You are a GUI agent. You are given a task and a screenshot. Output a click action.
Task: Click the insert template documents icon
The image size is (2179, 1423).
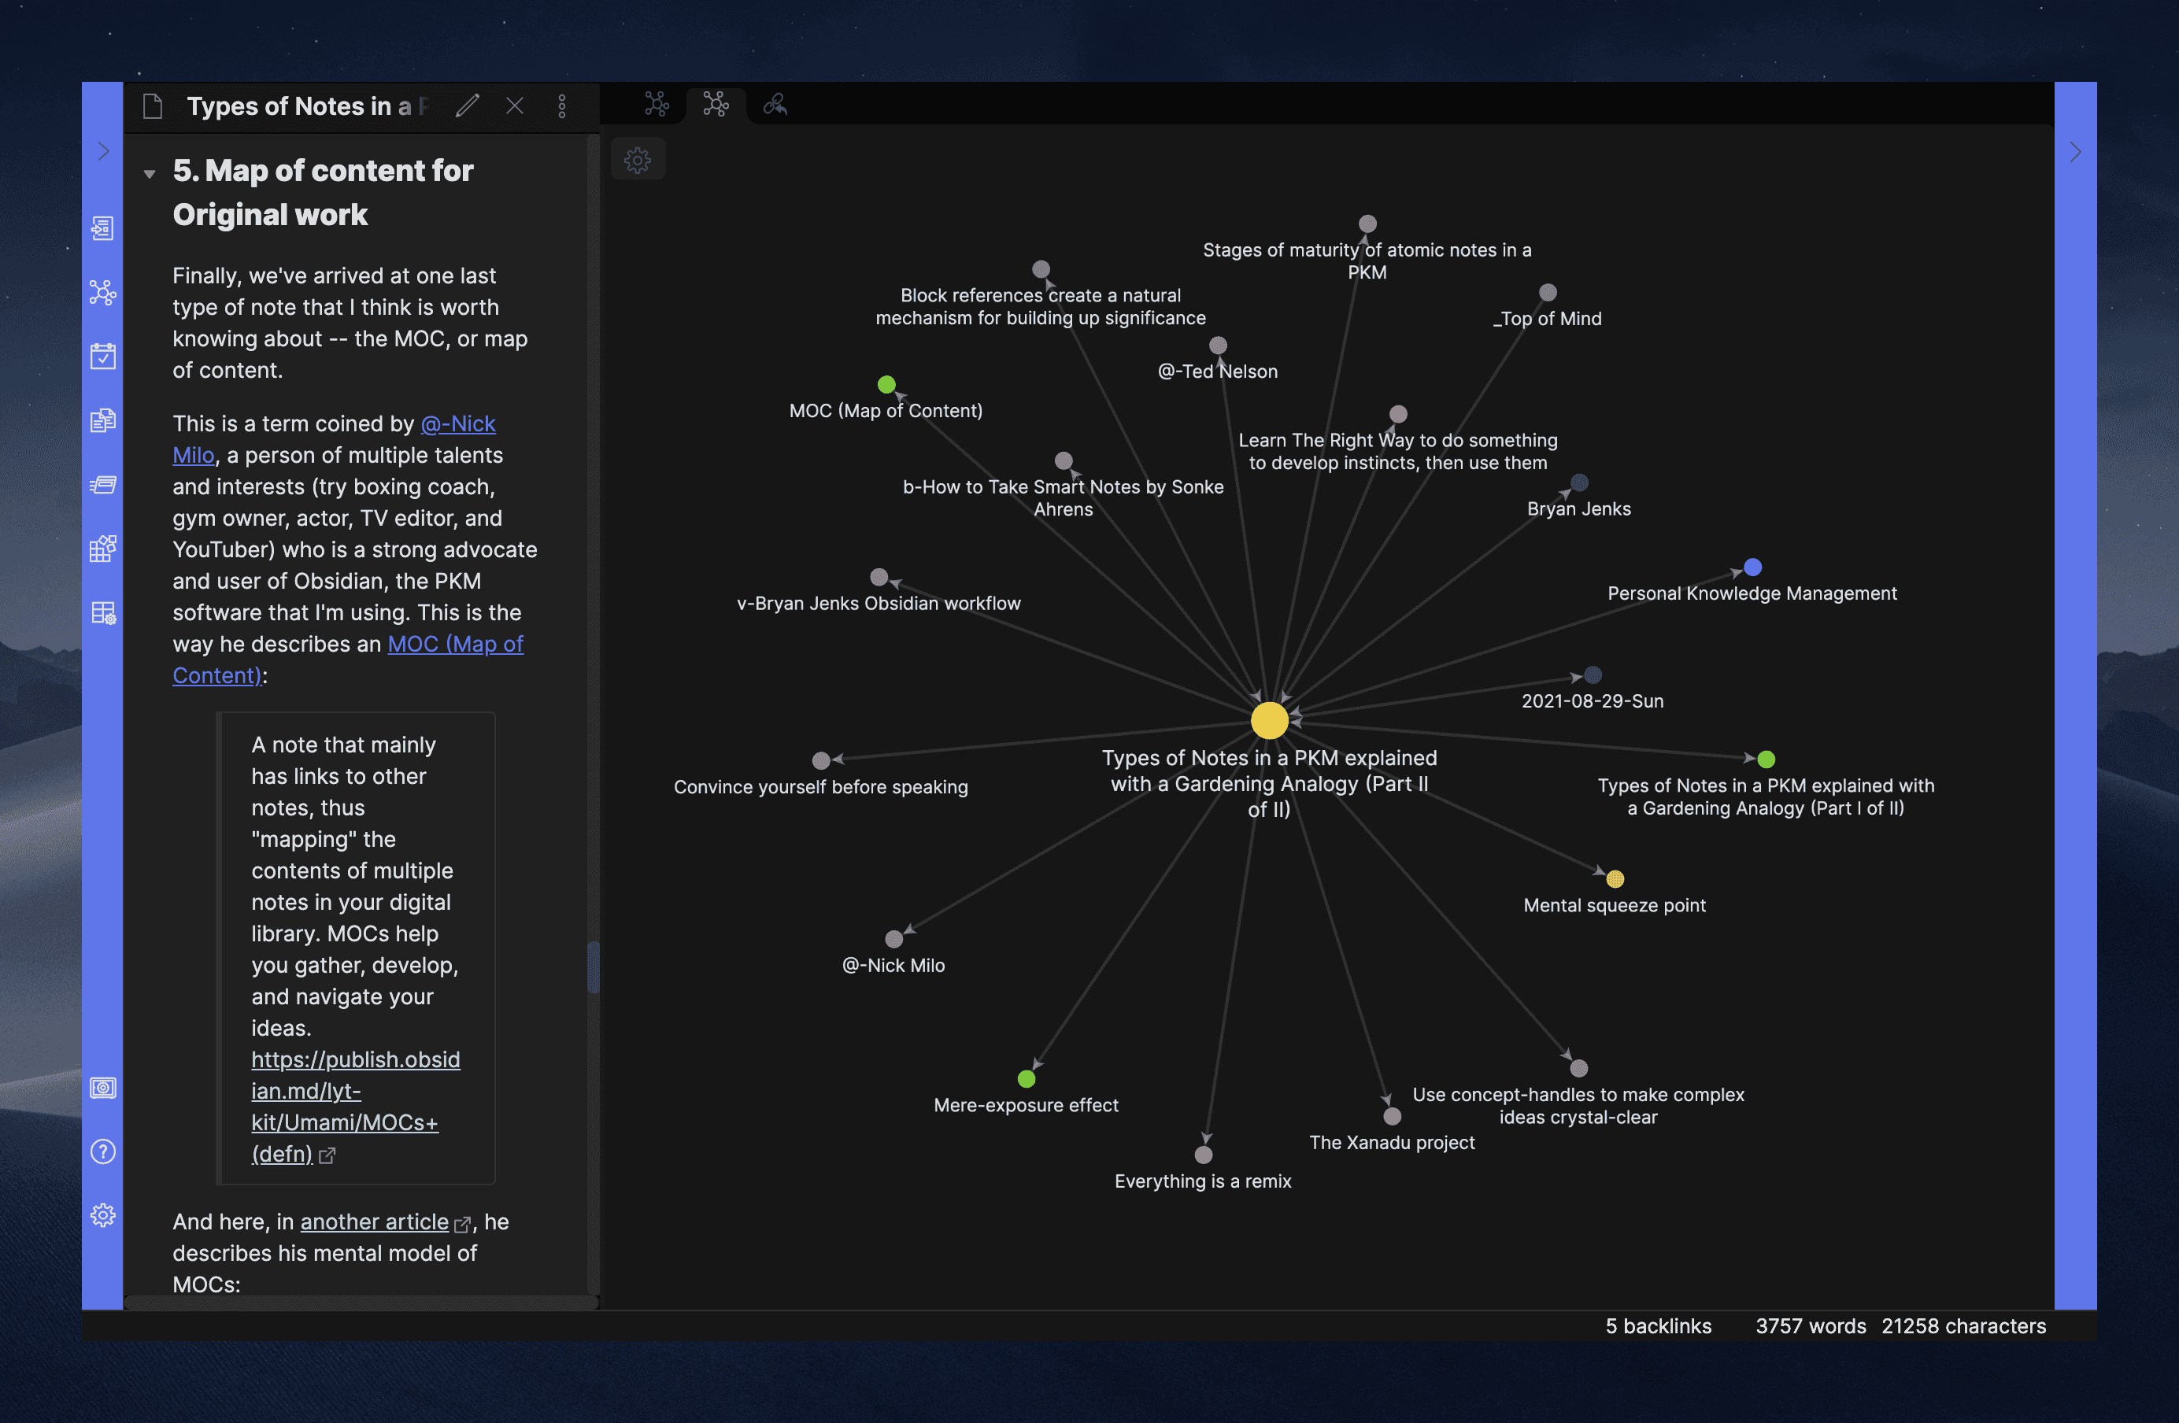pyautogui.click(x=102, y=420)
